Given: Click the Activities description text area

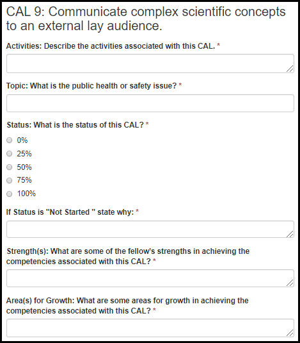Looking at the screenshot, I should (x=150, y=63).
